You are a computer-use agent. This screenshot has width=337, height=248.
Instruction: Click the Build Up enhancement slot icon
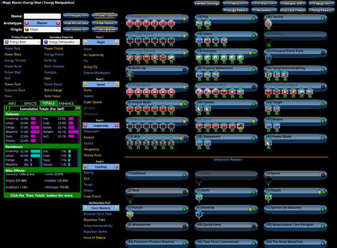tap(130, 75)
